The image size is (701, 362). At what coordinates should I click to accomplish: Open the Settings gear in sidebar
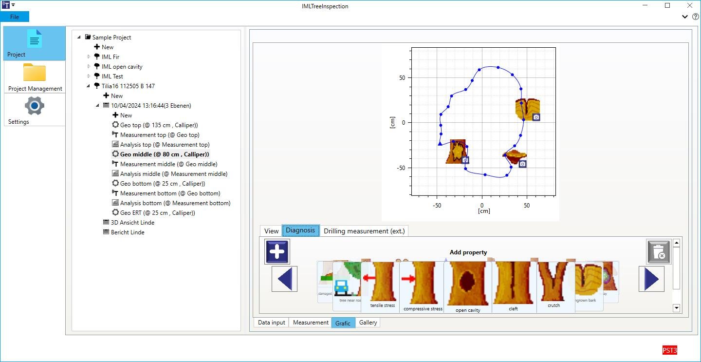tap(35, 110)
